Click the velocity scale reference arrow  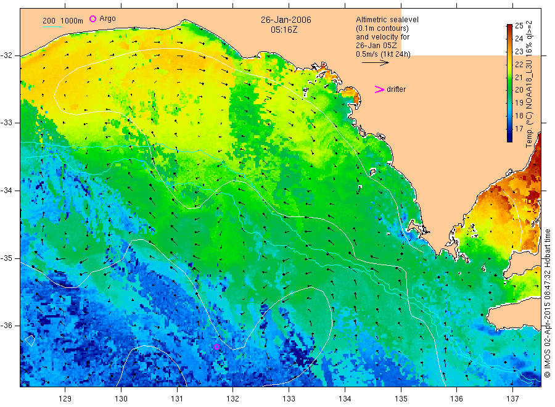(375, 63)
